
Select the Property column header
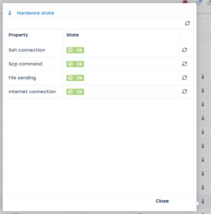[18, 35]
